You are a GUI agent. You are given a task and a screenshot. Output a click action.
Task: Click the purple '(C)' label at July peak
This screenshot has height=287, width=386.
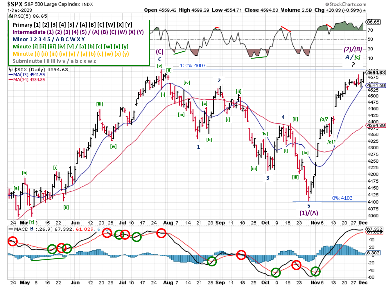tap(160, 52)
